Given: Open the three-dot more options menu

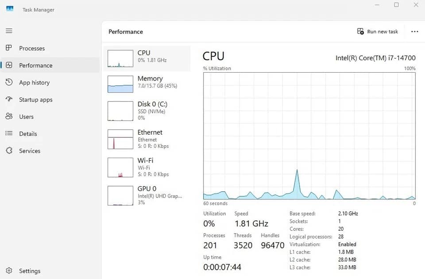Looking at the screenshot, I should point(414,32).
